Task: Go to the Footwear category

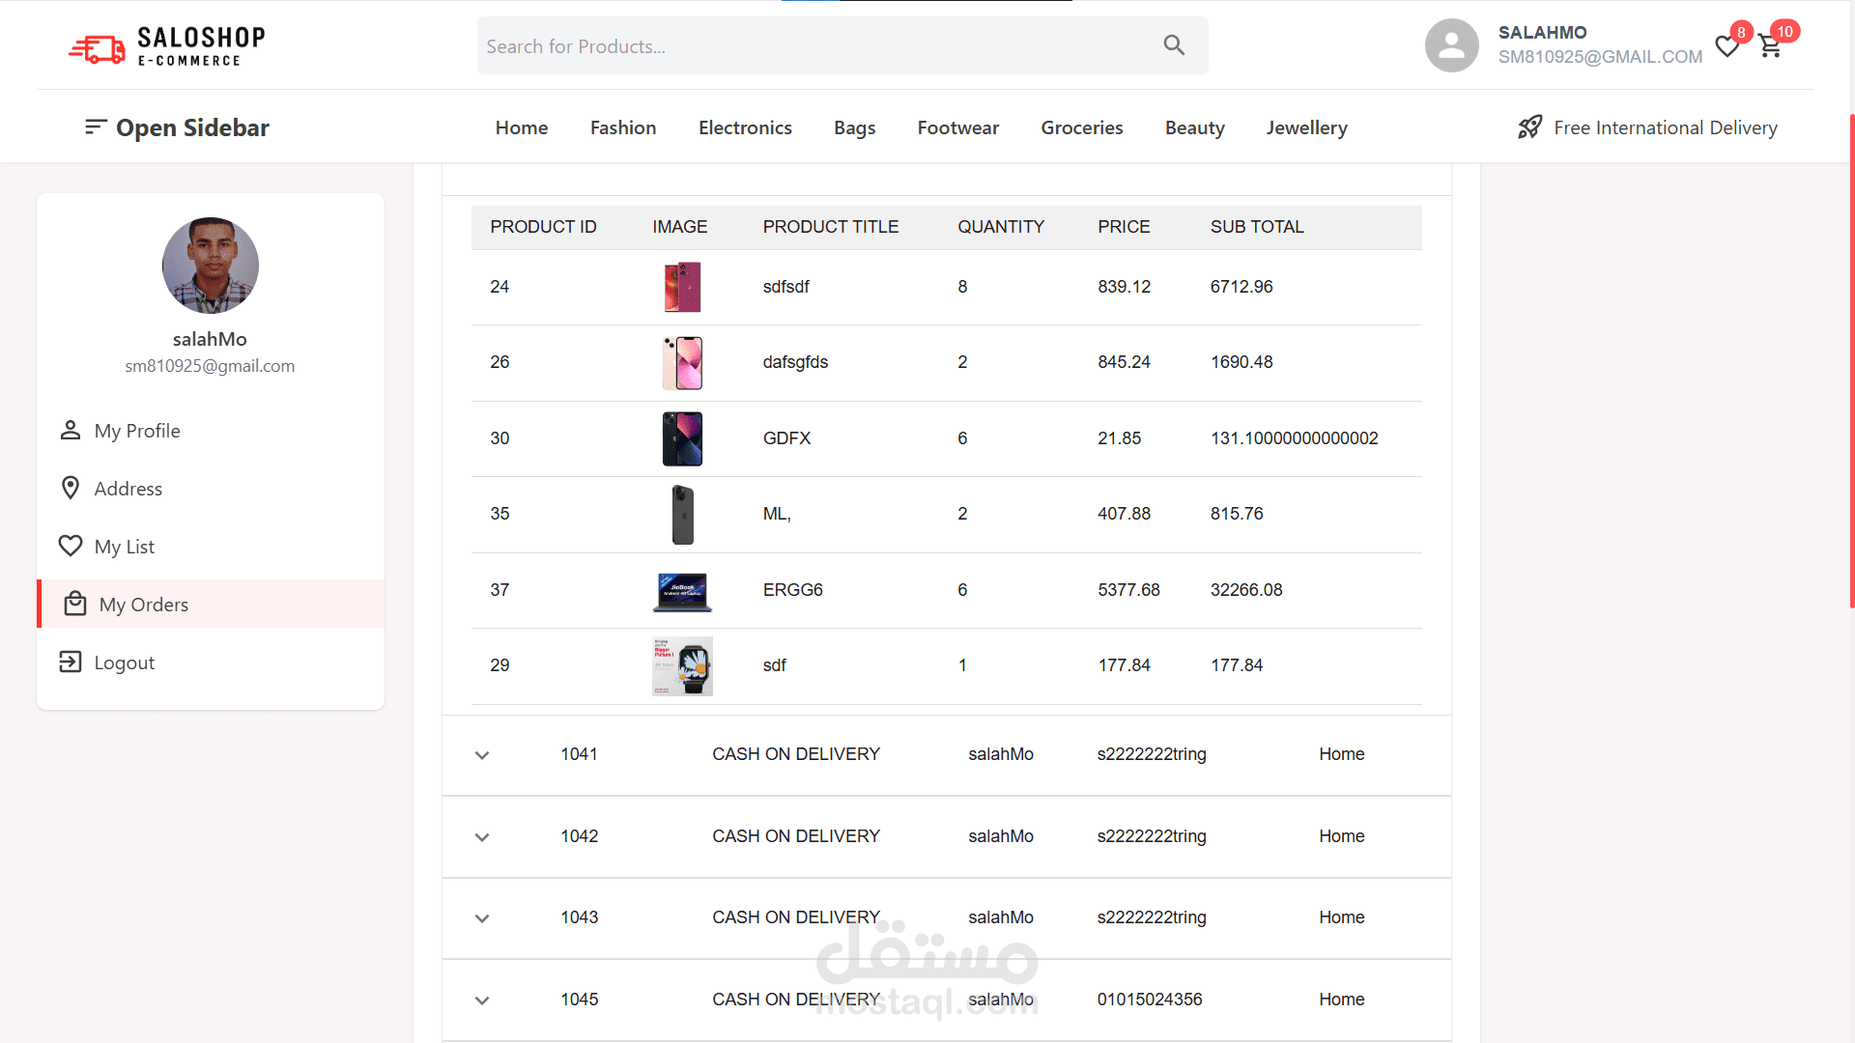Action: (957, 127)
